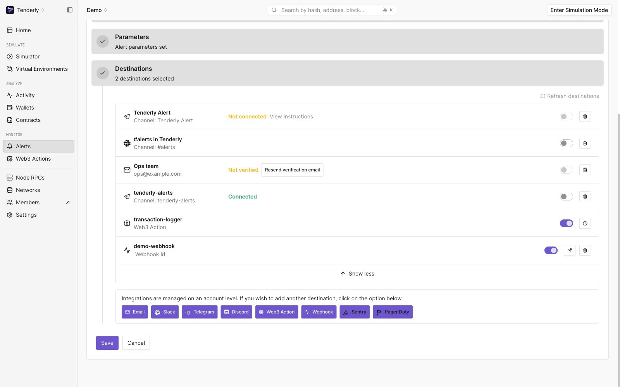Viewport: 620px width, 387px height.
Task: Add a Pager Duty destination
Action: tap(393, 312)
